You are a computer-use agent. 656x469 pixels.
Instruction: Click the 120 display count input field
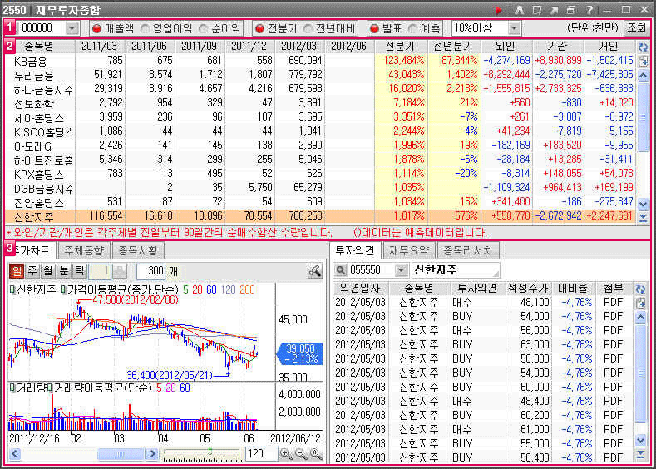261,454
